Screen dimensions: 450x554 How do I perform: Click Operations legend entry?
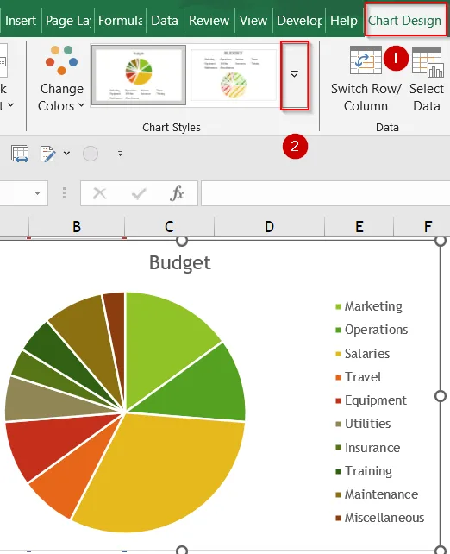tap(372, 330)
